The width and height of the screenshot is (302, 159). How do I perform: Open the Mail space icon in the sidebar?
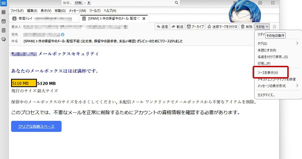tap(4, 3)
